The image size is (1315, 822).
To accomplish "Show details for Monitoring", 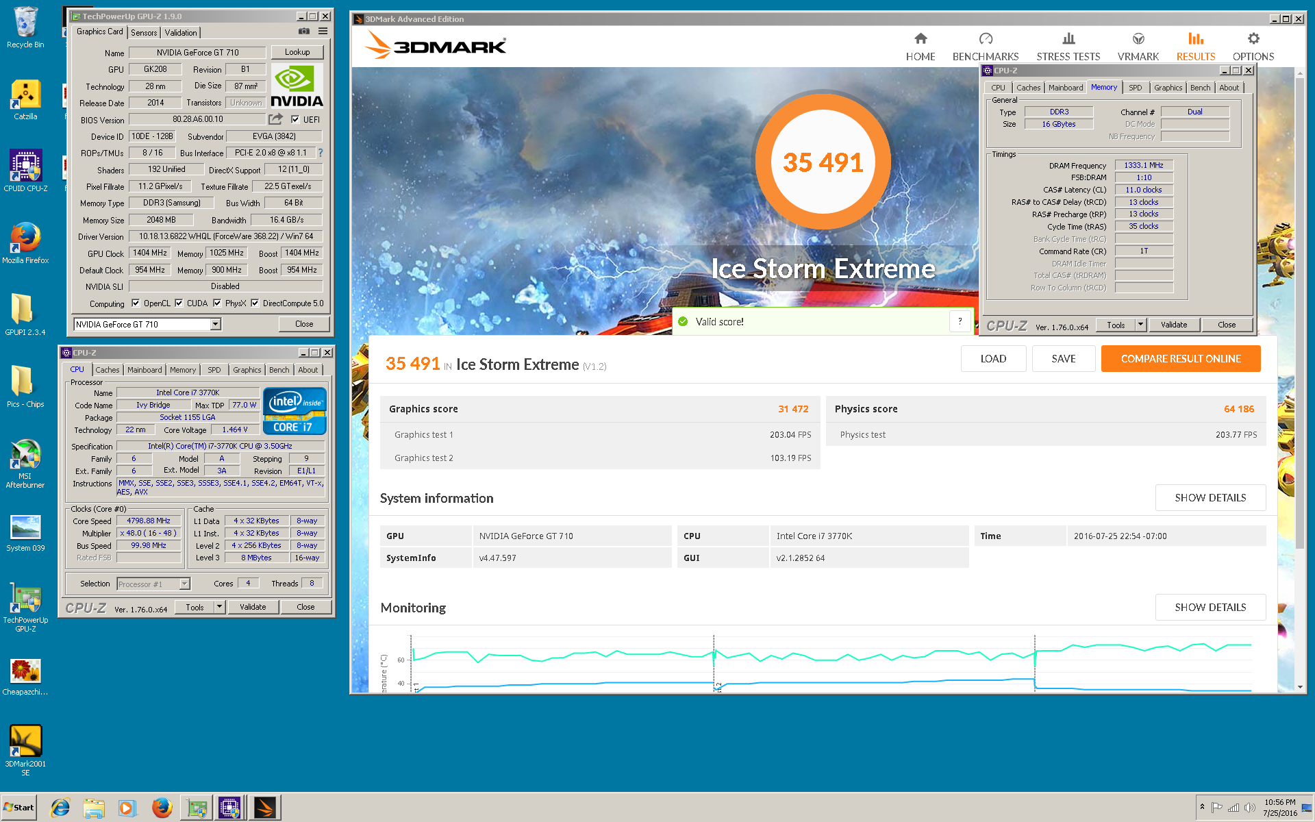I will (x=1210, y=607).
